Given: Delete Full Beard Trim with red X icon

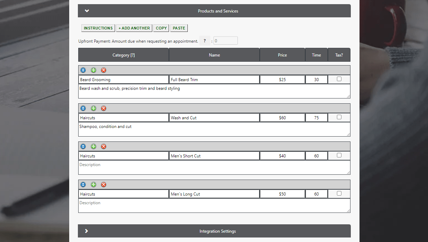Looking at the screenshot, I should pos(104,70).
